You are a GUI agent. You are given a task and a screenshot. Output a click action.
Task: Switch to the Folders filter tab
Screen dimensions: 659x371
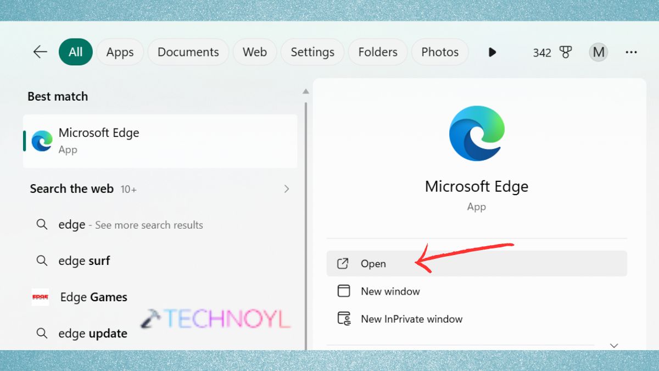tap(378, 52)
